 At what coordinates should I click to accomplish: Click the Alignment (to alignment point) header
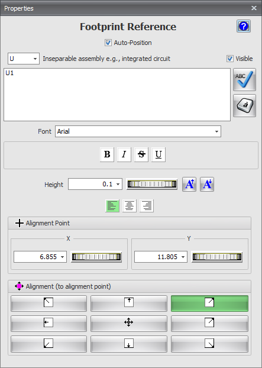130,286
